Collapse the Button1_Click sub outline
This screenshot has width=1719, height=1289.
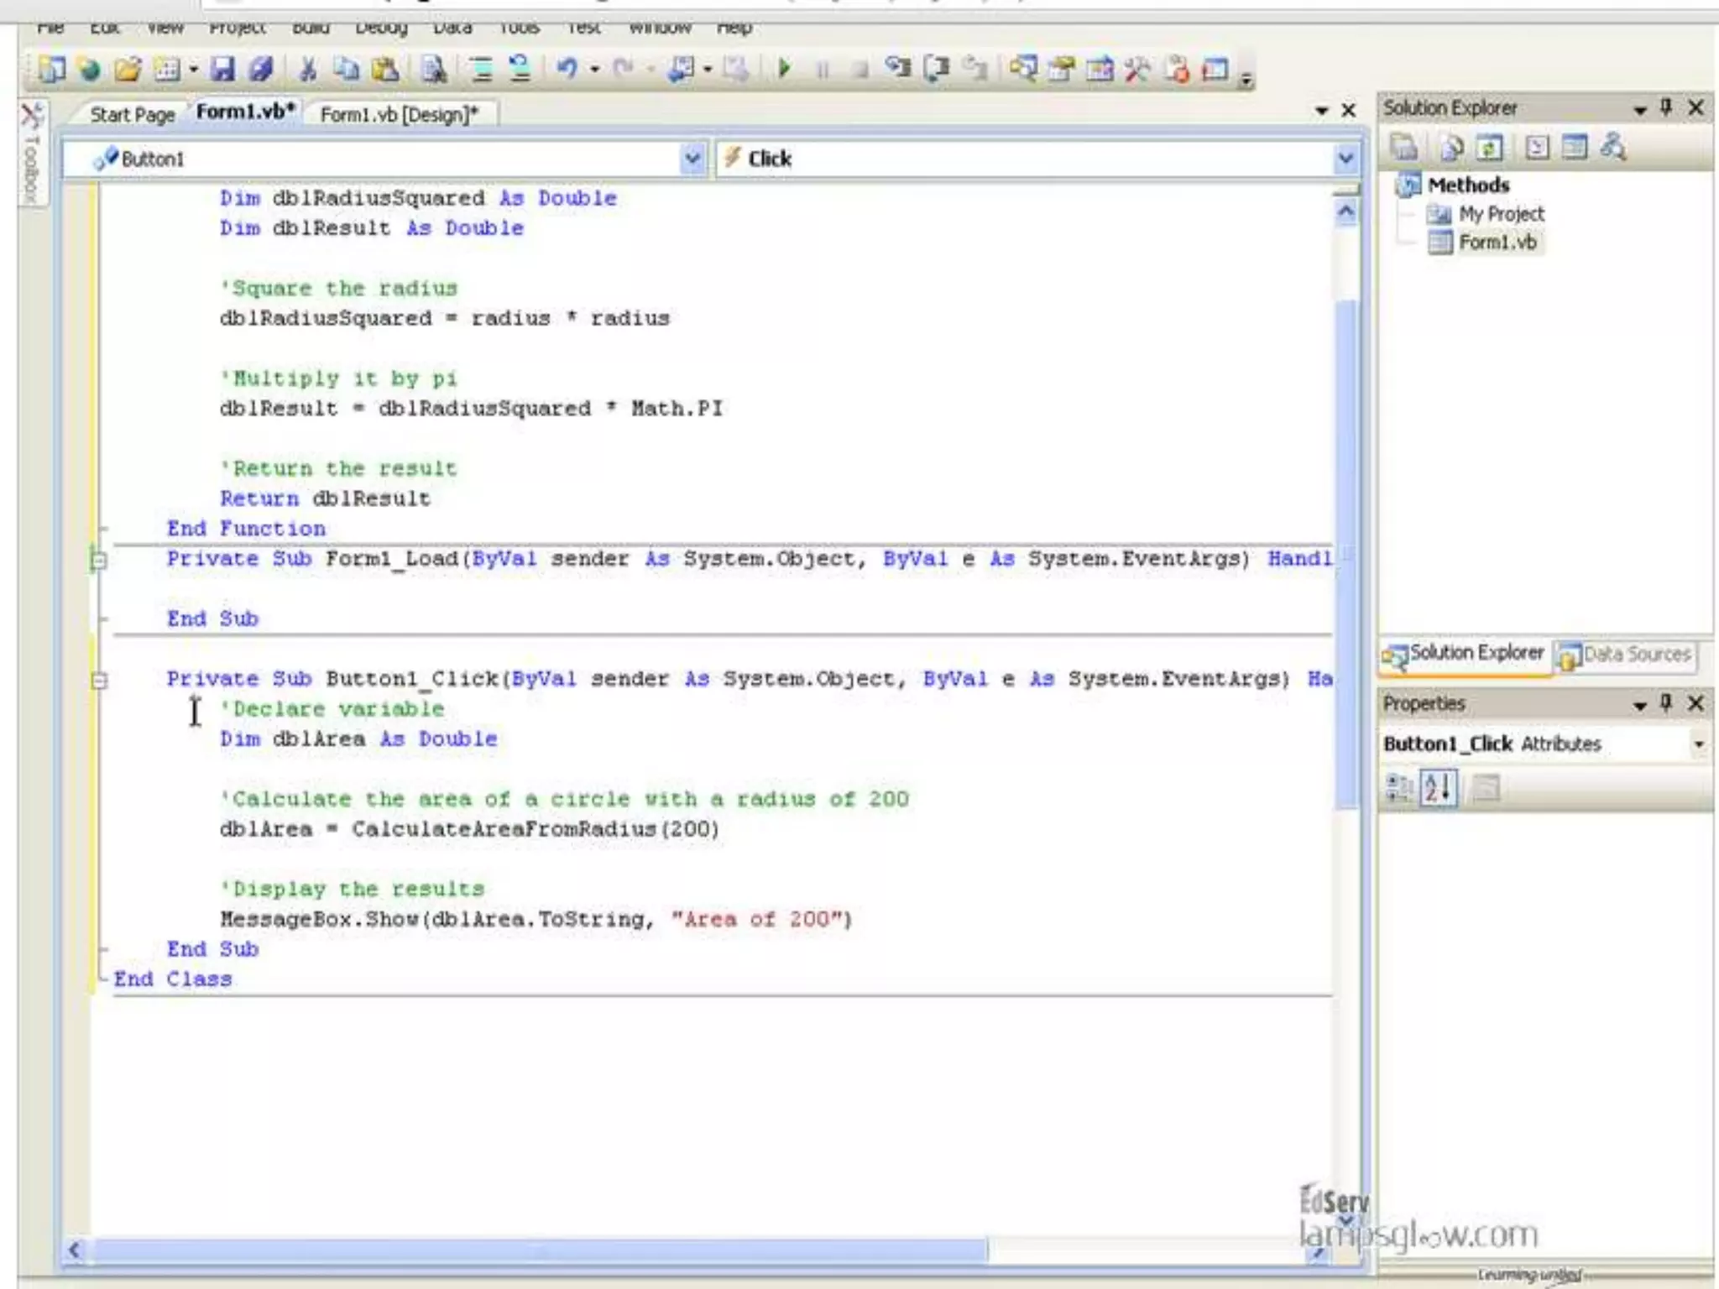99,681
